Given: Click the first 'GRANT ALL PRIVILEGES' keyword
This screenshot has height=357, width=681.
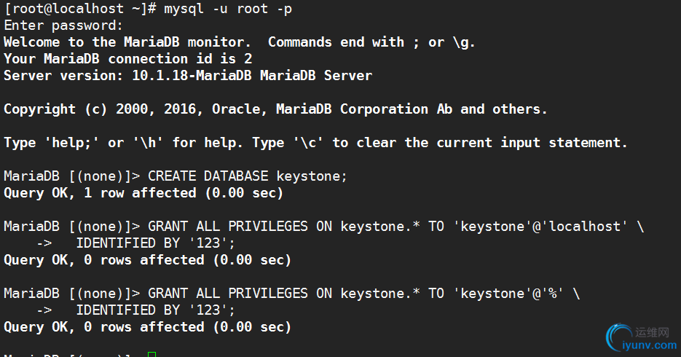Looking at the screenshot, I should pos(228,227).
